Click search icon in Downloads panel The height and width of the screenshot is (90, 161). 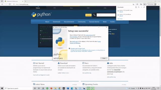(139, 7)
